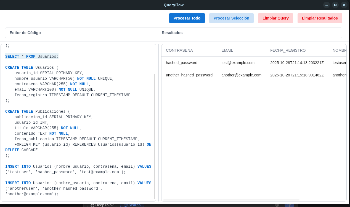Click the usuario_id INT line
This screenshot has height=207, width=350.
click(32, 122)
